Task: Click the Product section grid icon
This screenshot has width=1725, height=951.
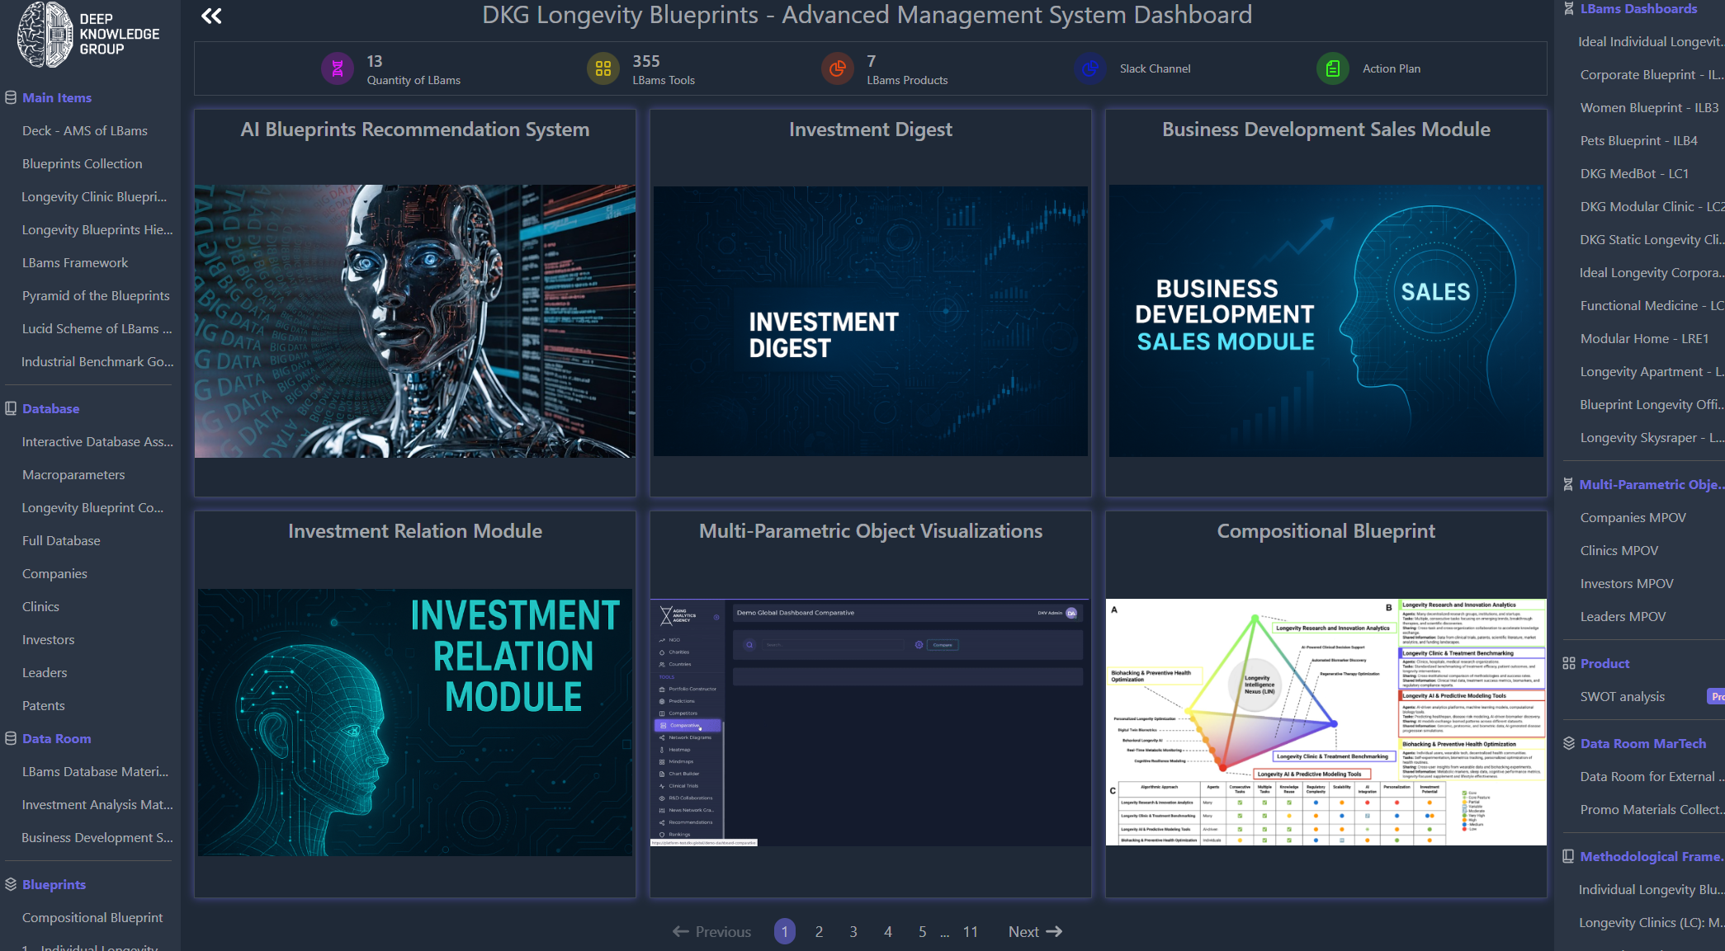Action: tap(1569, 664)
